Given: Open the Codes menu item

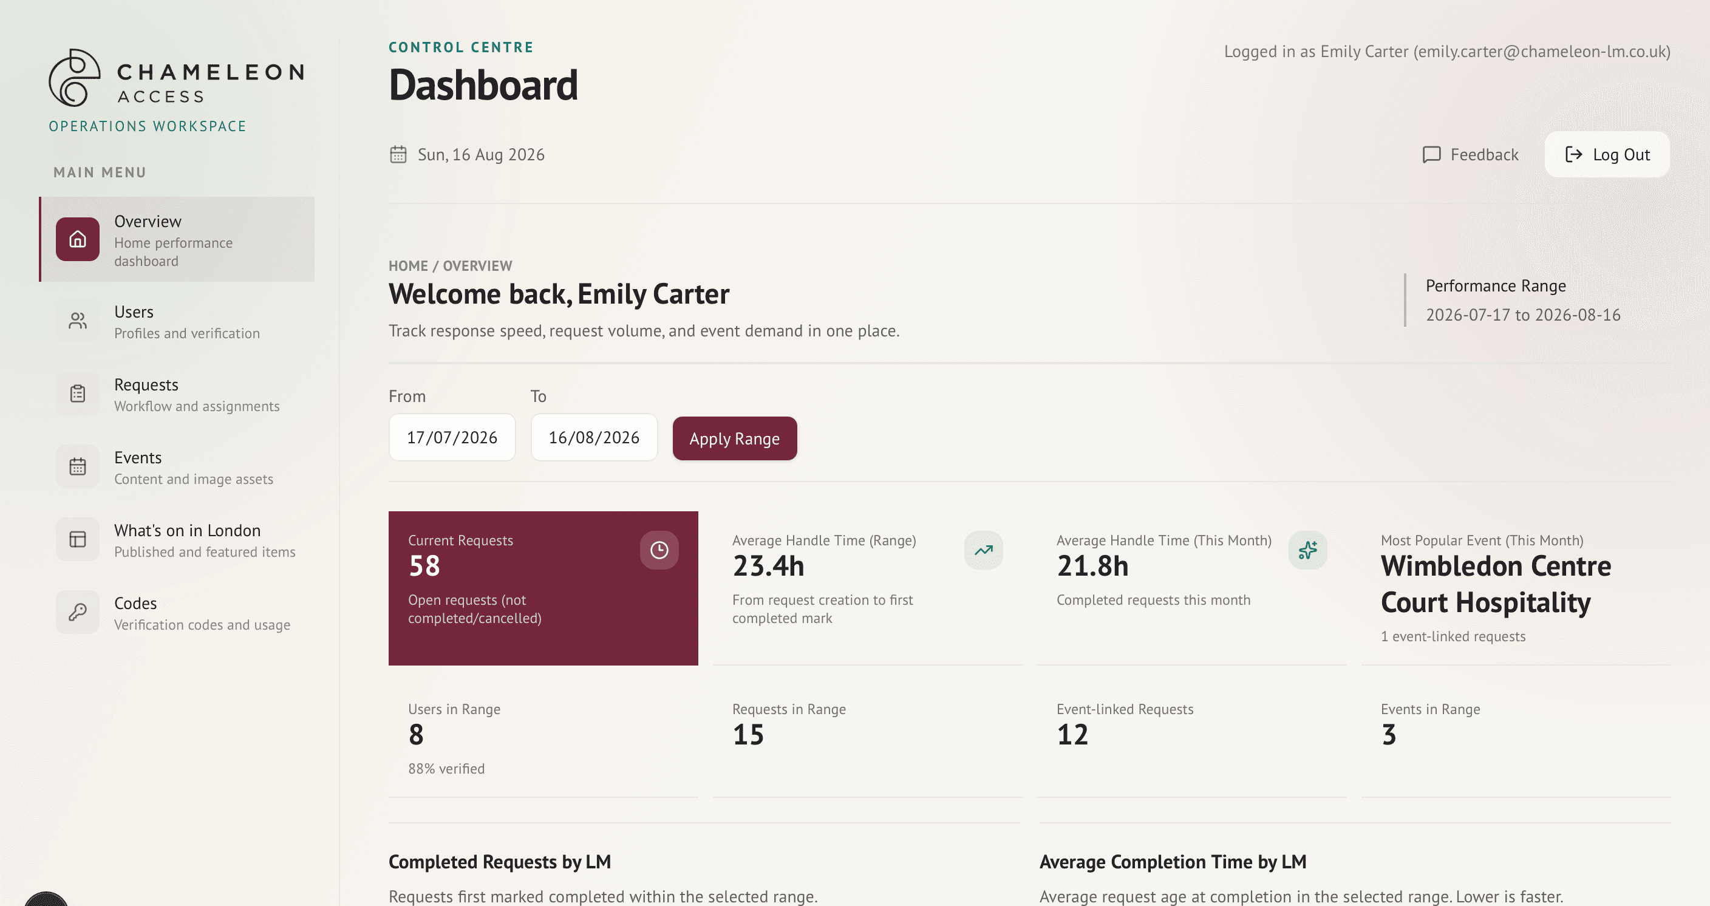Looking at the screenshot, I should tap(177, 613).
